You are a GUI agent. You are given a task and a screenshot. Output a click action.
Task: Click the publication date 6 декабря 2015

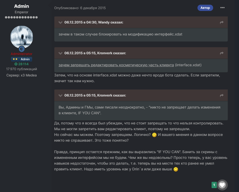pos(93,8)
